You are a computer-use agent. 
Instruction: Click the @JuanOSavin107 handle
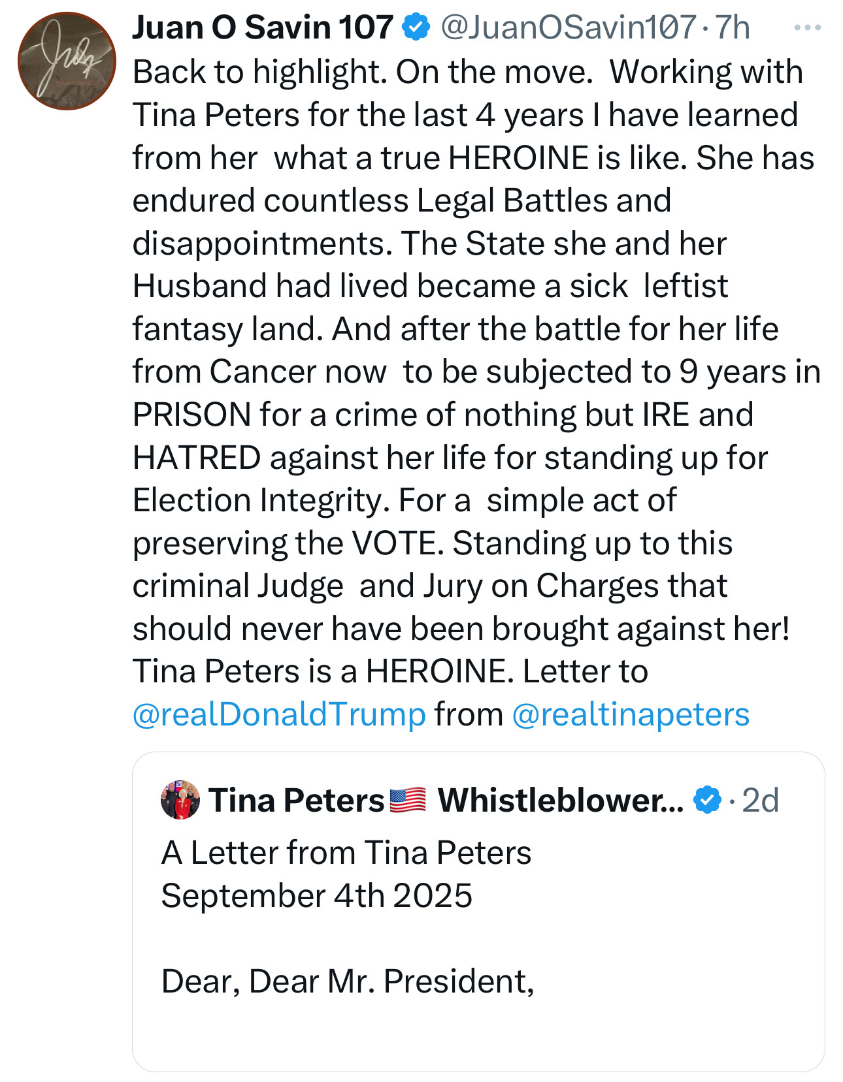click(x=568, y=27)
